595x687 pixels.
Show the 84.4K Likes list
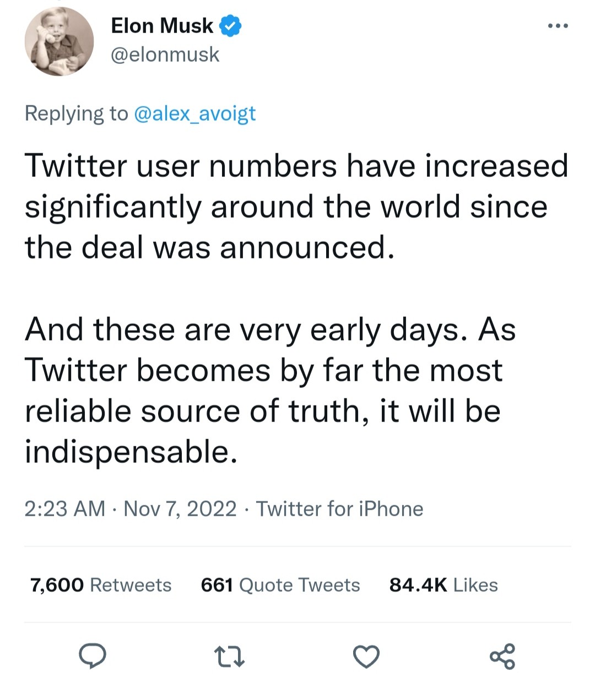point(443,585)
